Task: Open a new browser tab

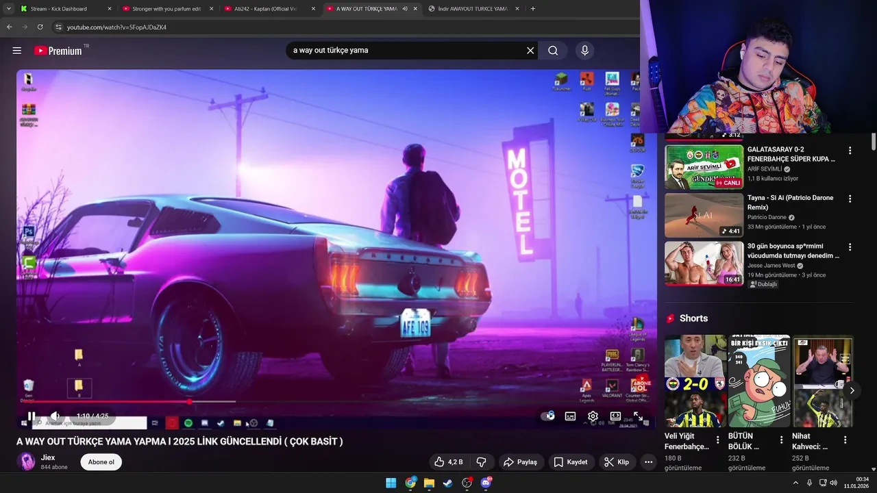Action: [533, 9]
